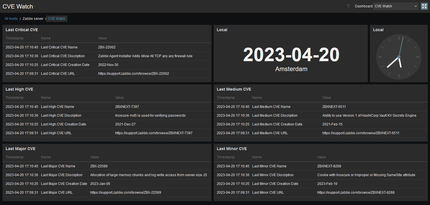
Task: Select value ZBX-22589
Action: pos(99,166)
